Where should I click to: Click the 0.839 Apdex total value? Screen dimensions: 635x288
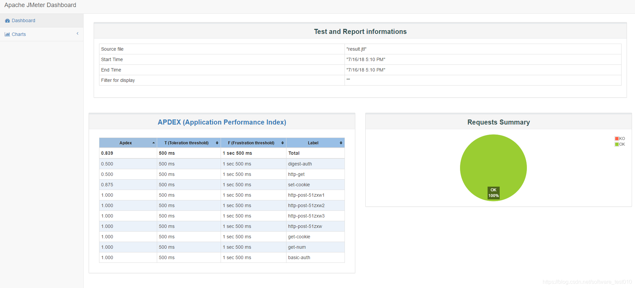107,153
